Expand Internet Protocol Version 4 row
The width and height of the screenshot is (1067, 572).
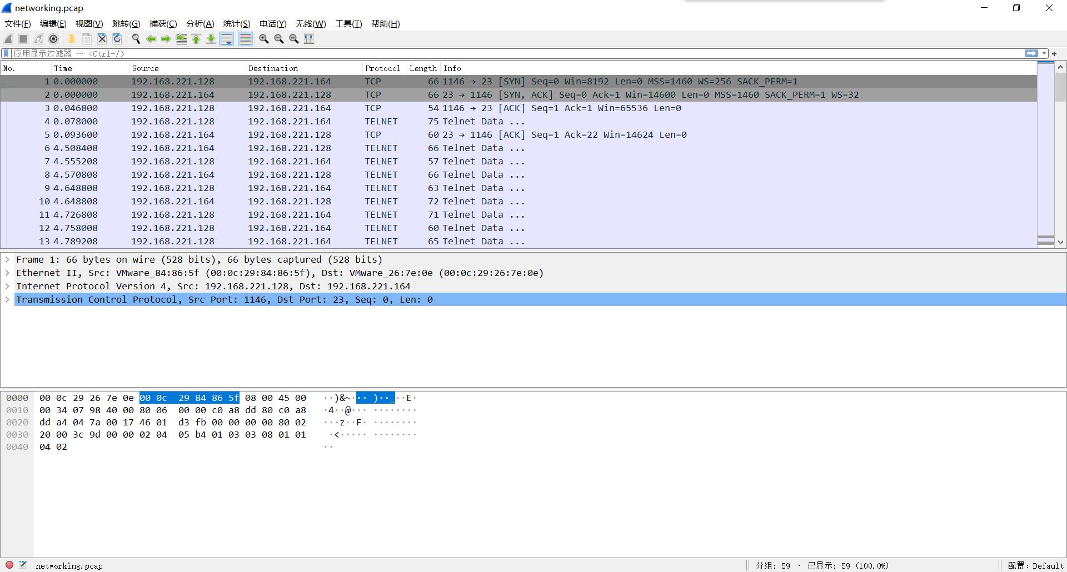(7, 286)
